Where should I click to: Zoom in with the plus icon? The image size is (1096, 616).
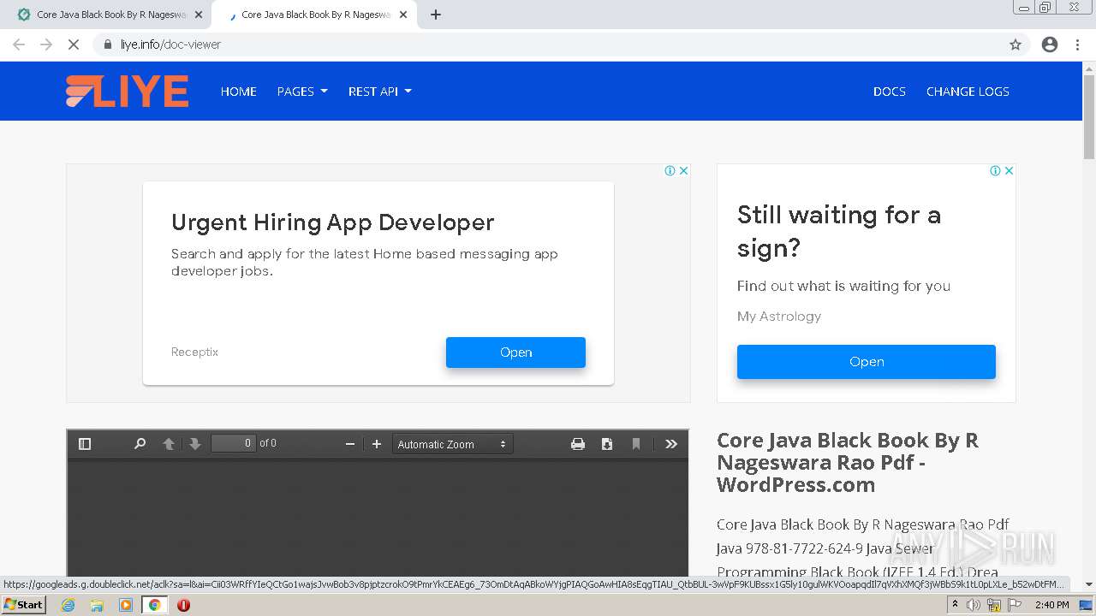pos(376,443)
